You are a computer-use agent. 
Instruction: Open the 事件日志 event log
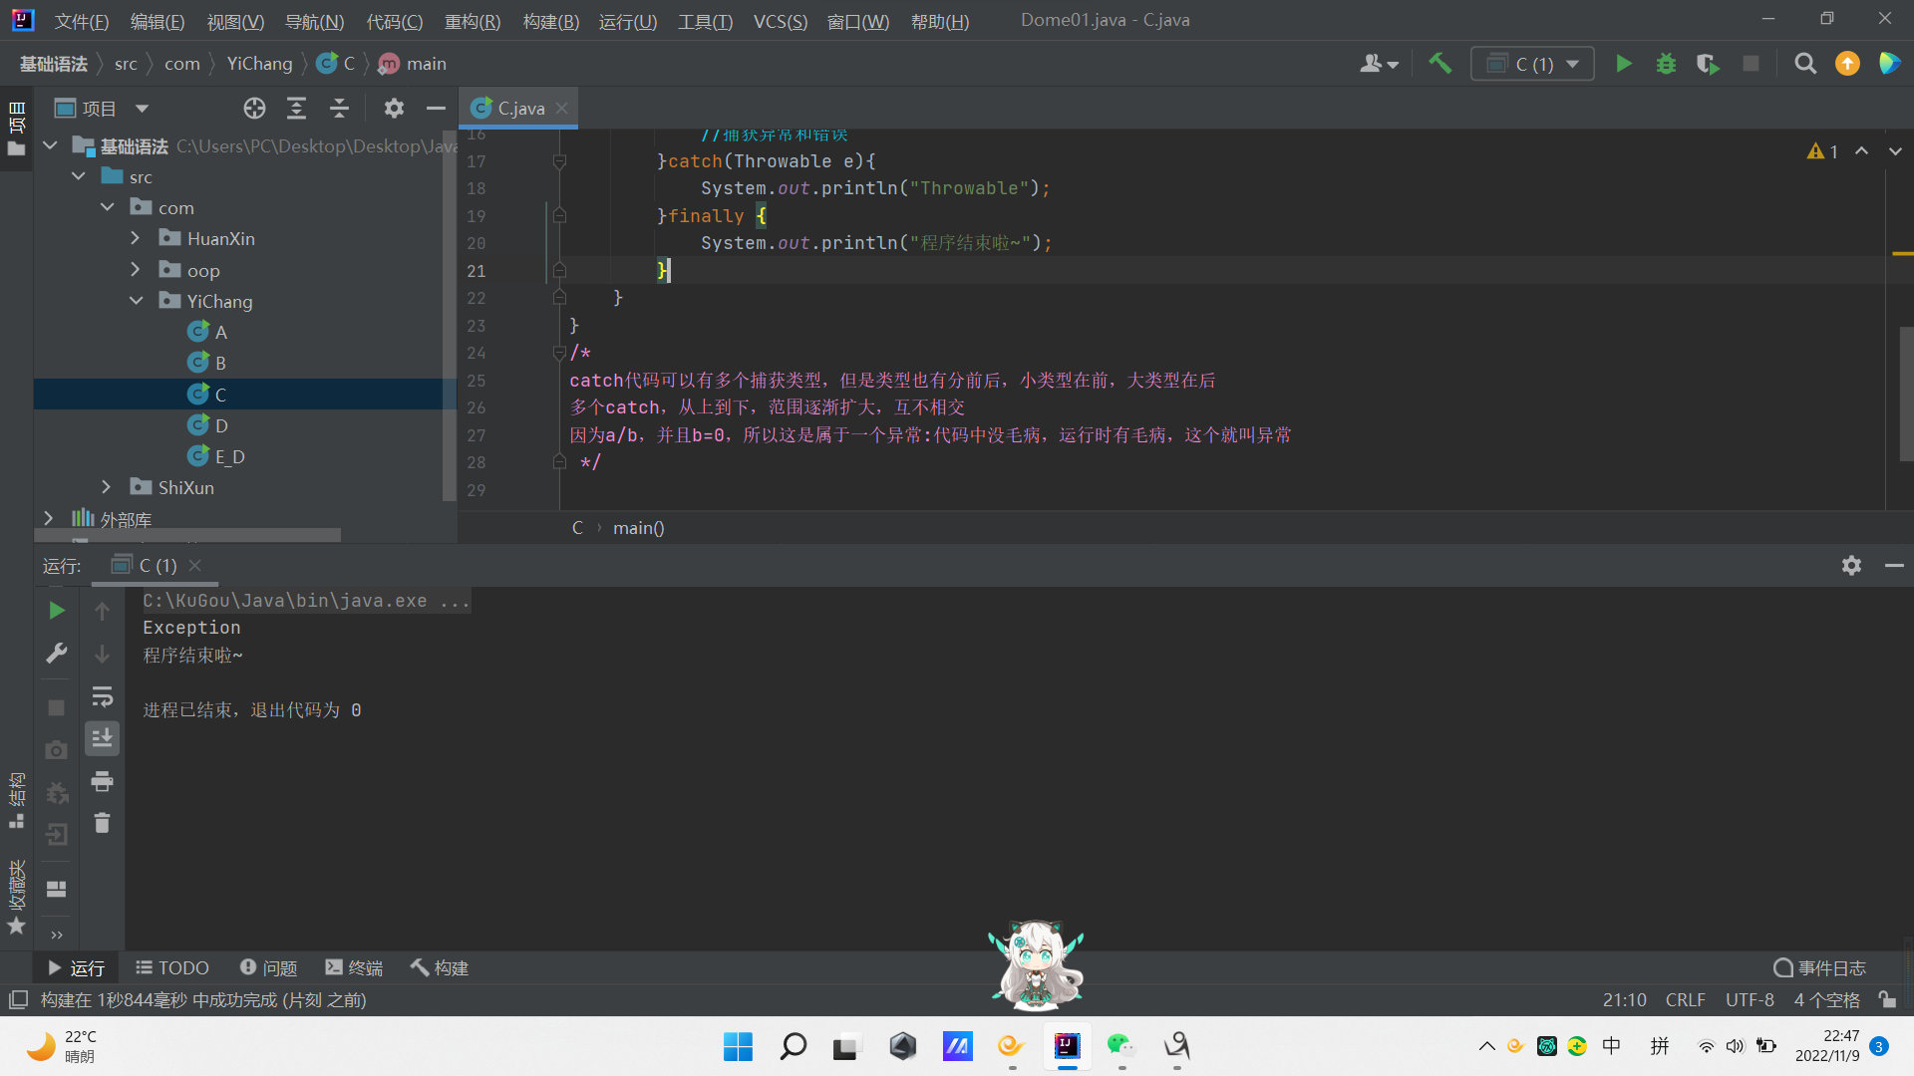point(1820,967)
